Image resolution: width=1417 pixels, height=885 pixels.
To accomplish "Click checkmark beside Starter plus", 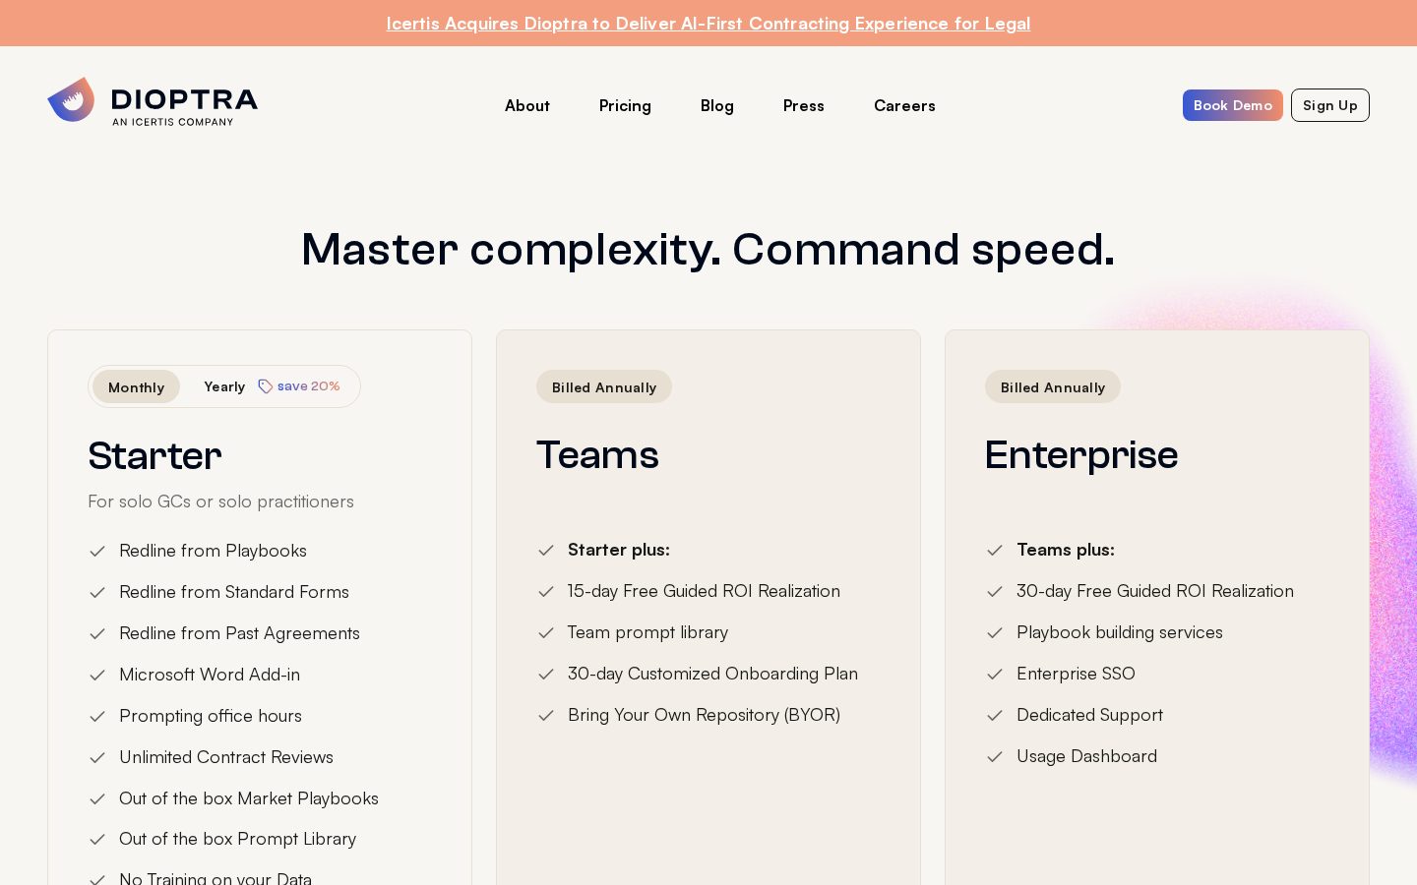I will coord(546,551).
